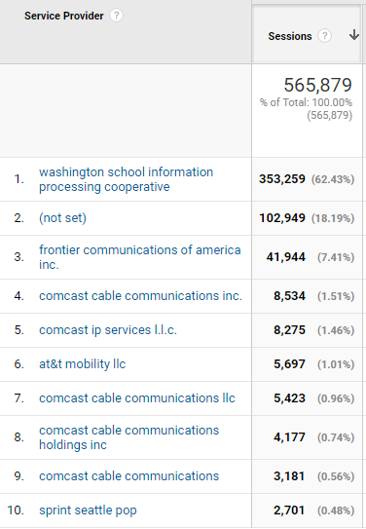This screenshot has width=366, height=529.
Task: Sort by the Sessions column header
Action: coord(290,36)
